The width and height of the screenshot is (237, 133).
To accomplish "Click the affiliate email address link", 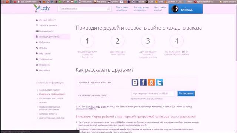I will [86, 109].
